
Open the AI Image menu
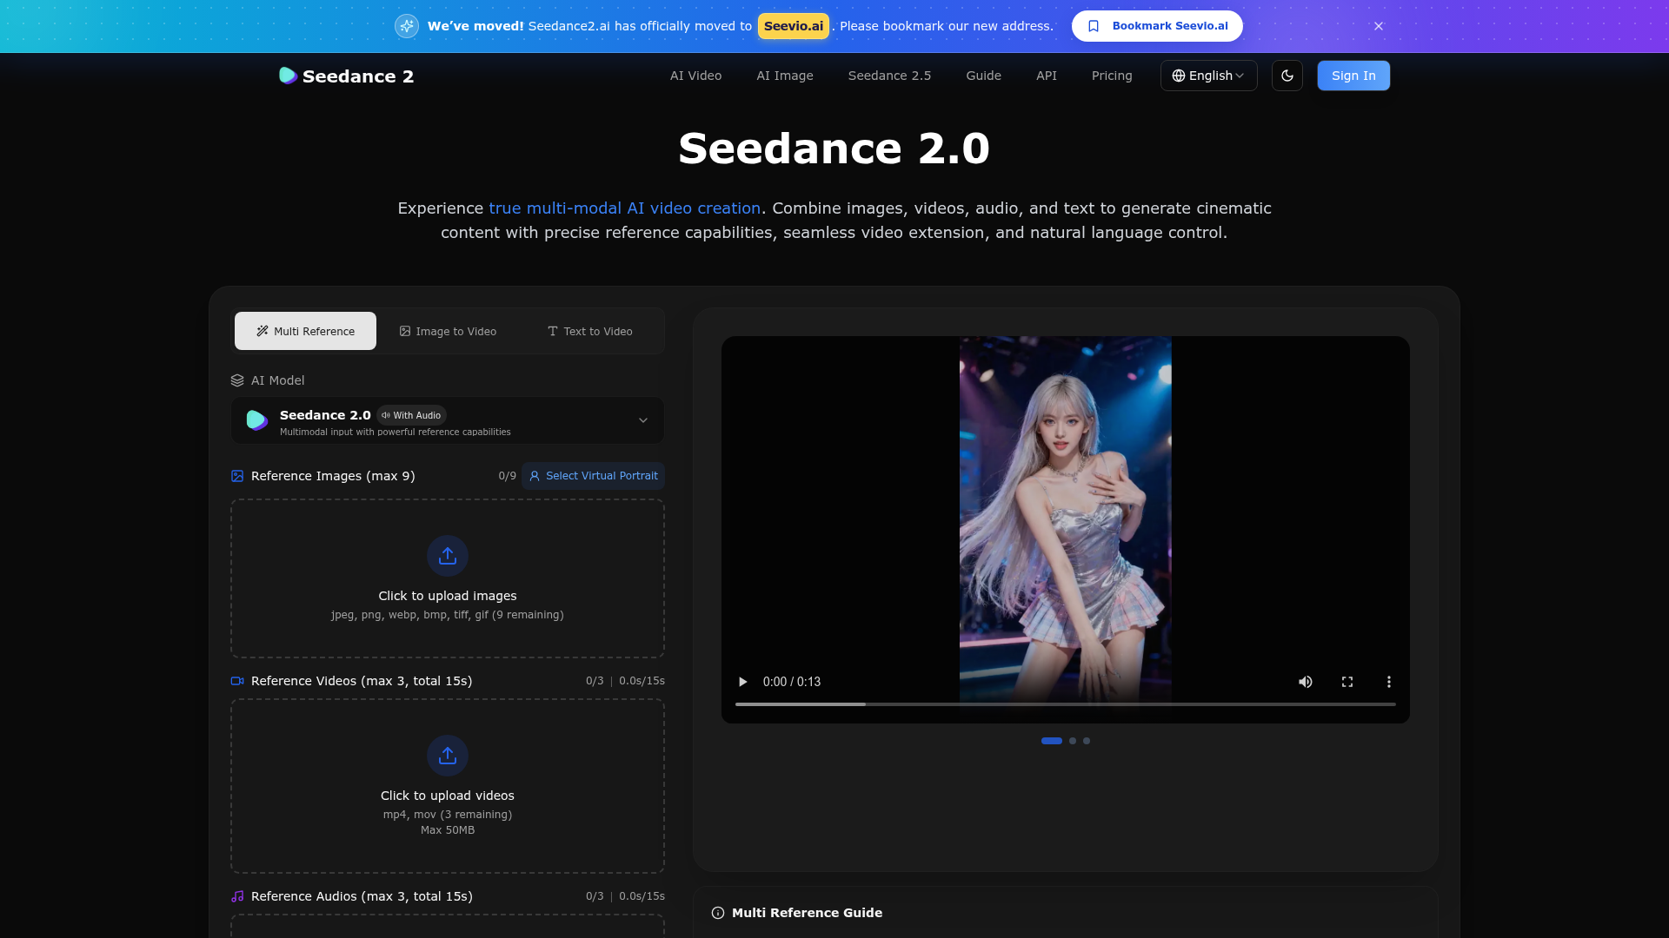785,76
